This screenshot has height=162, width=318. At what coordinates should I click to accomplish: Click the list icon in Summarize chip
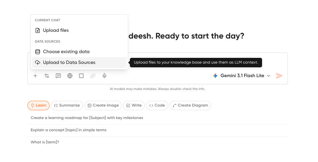pyautogui.click(x=56, y=106)
